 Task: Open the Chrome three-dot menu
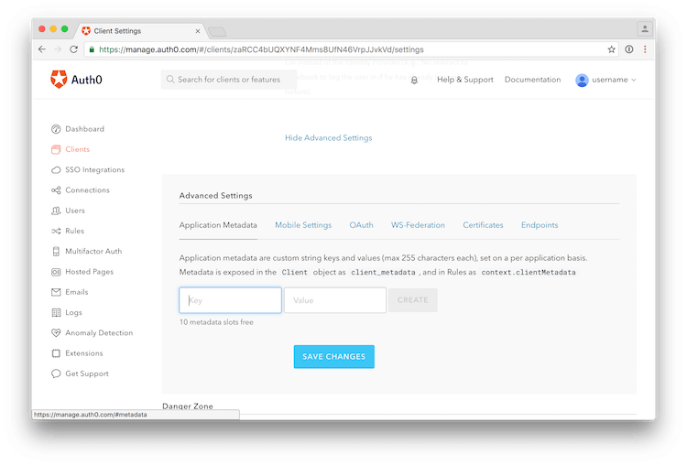tap(645, 49)
